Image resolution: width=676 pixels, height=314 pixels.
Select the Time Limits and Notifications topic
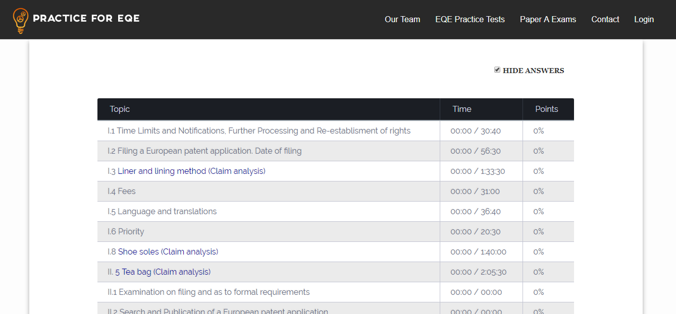tap(259, 131)
